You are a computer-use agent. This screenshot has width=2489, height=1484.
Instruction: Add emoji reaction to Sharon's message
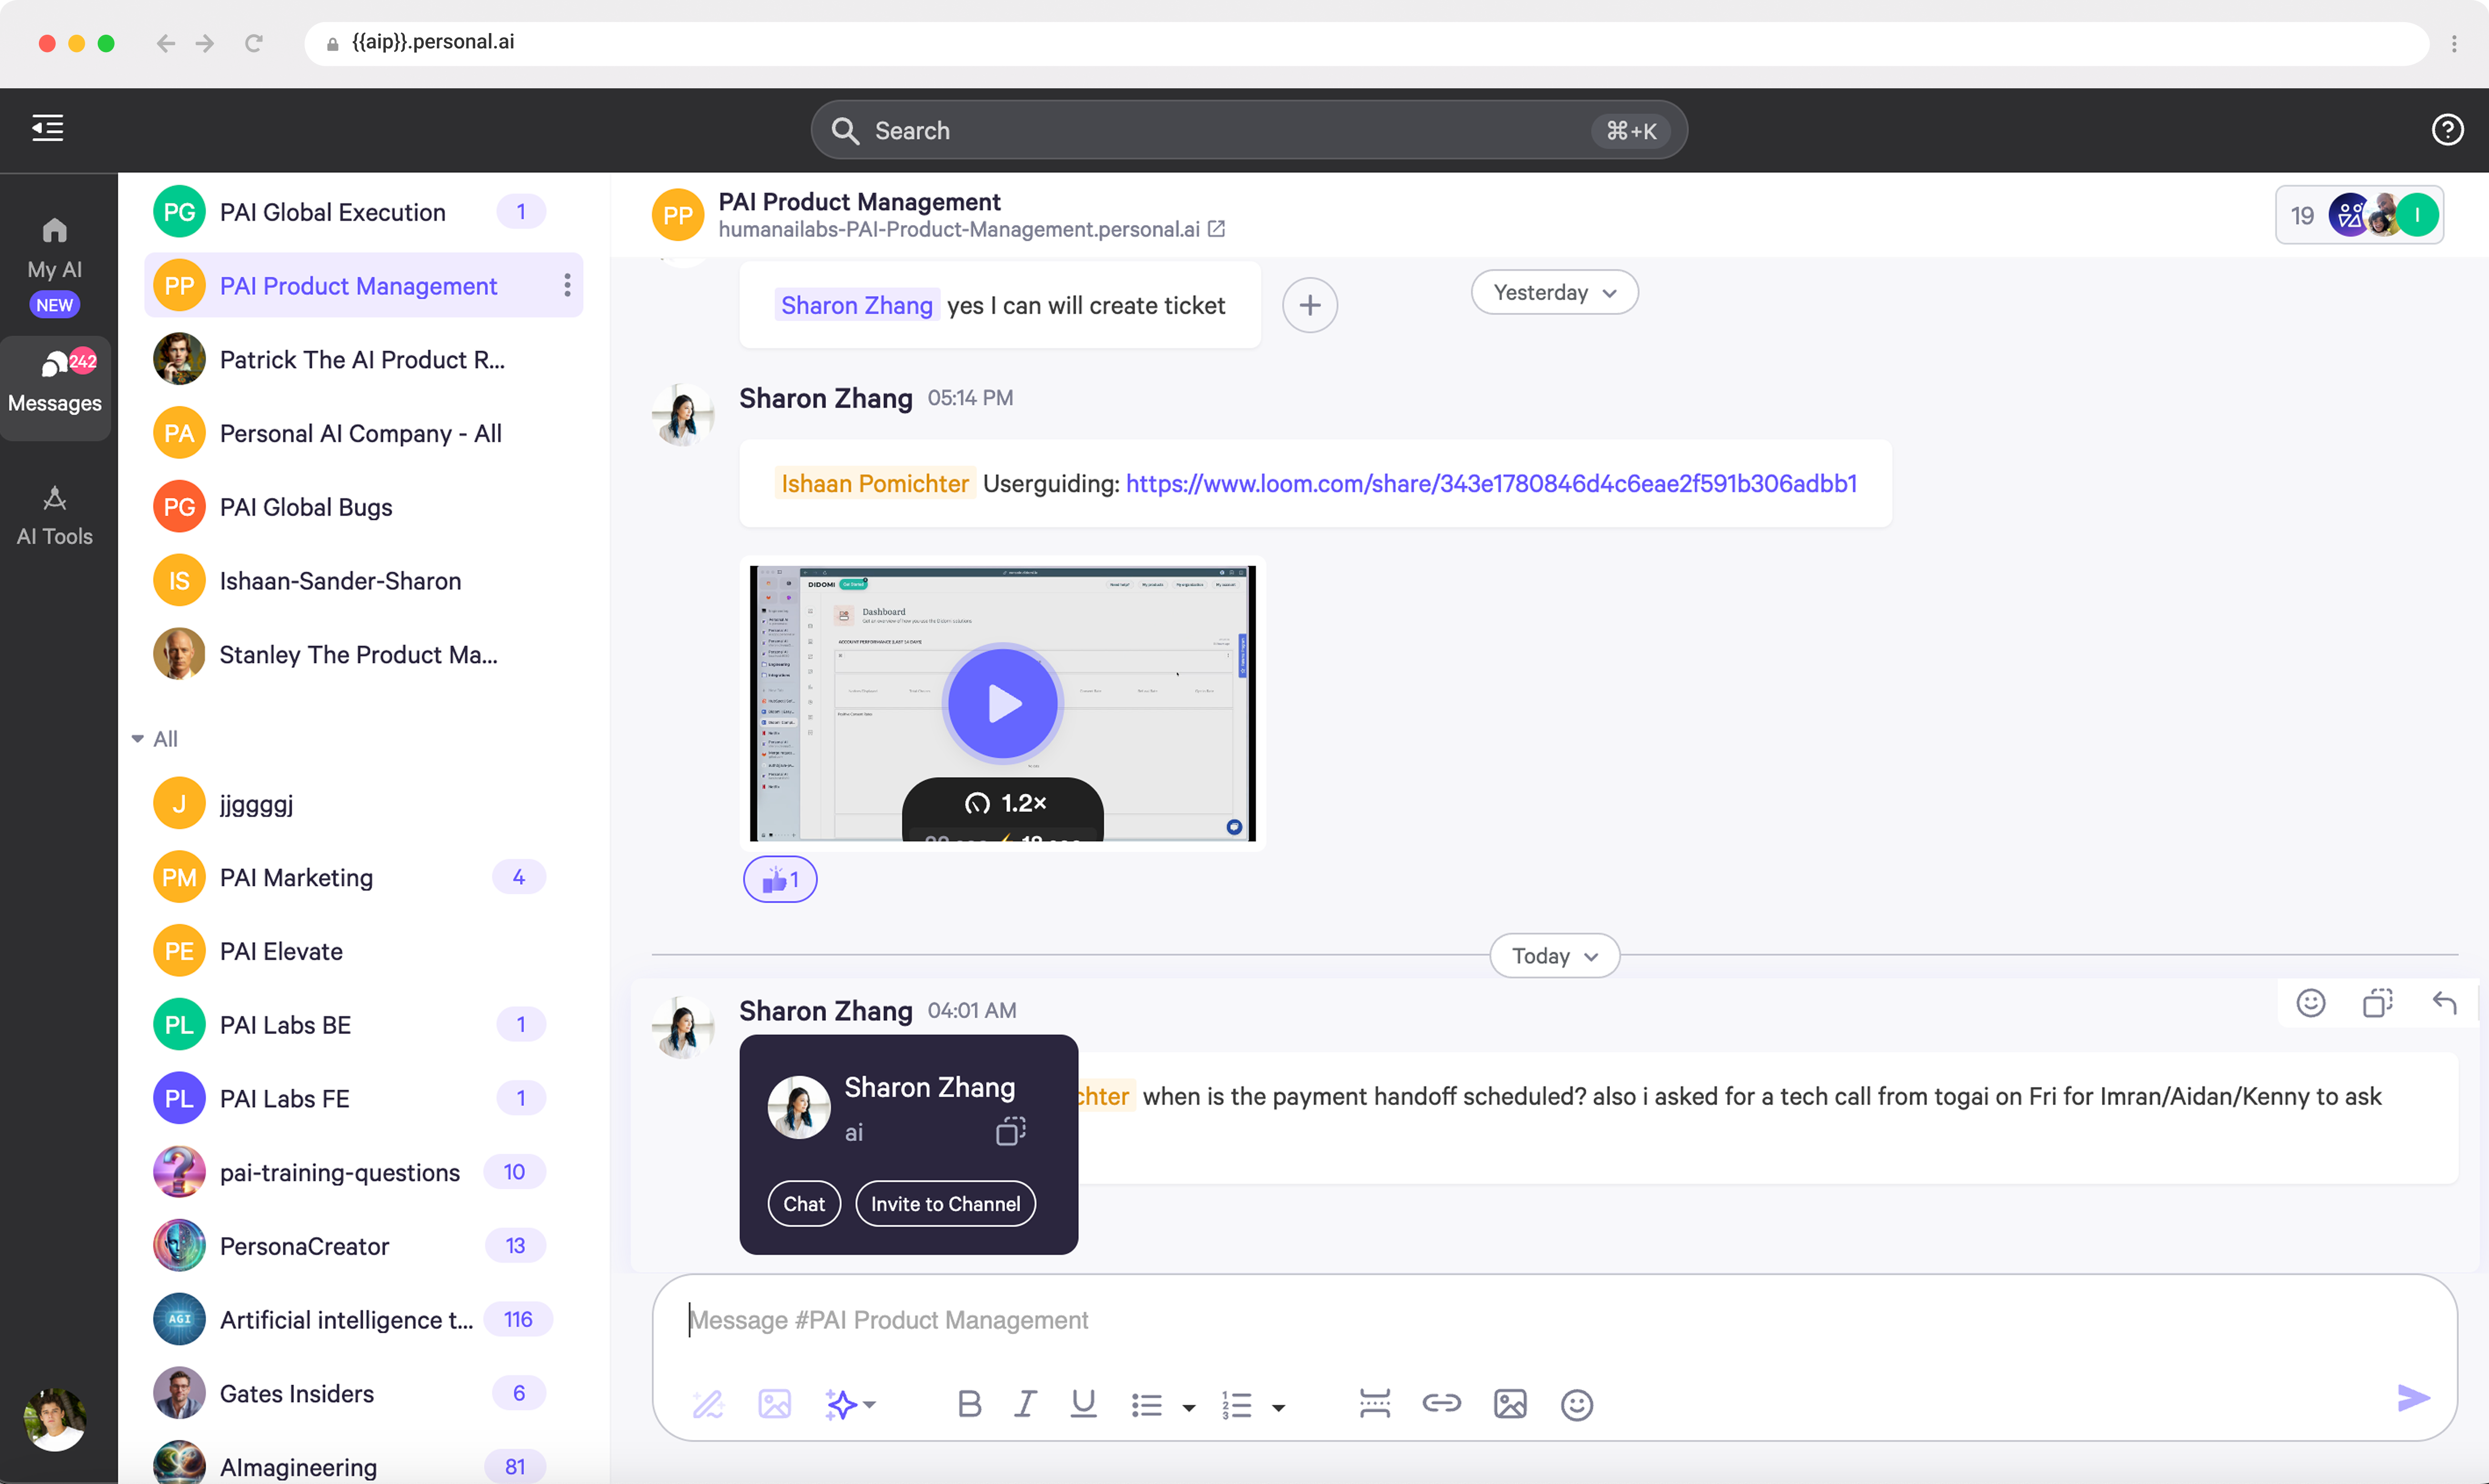[x=2310, y=1003]
